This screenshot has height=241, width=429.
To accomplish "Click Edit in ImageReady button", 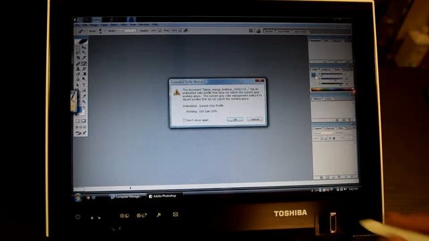I will (x=81, y=133).
